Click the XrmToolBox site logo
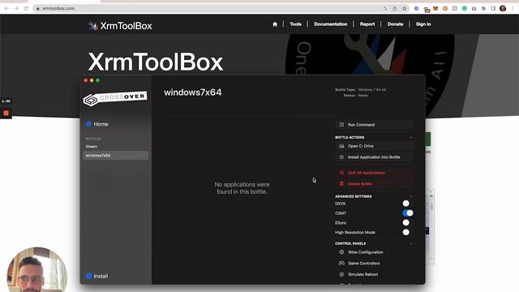The height and width of the screenshot is (292, 519). pos(120,26)
